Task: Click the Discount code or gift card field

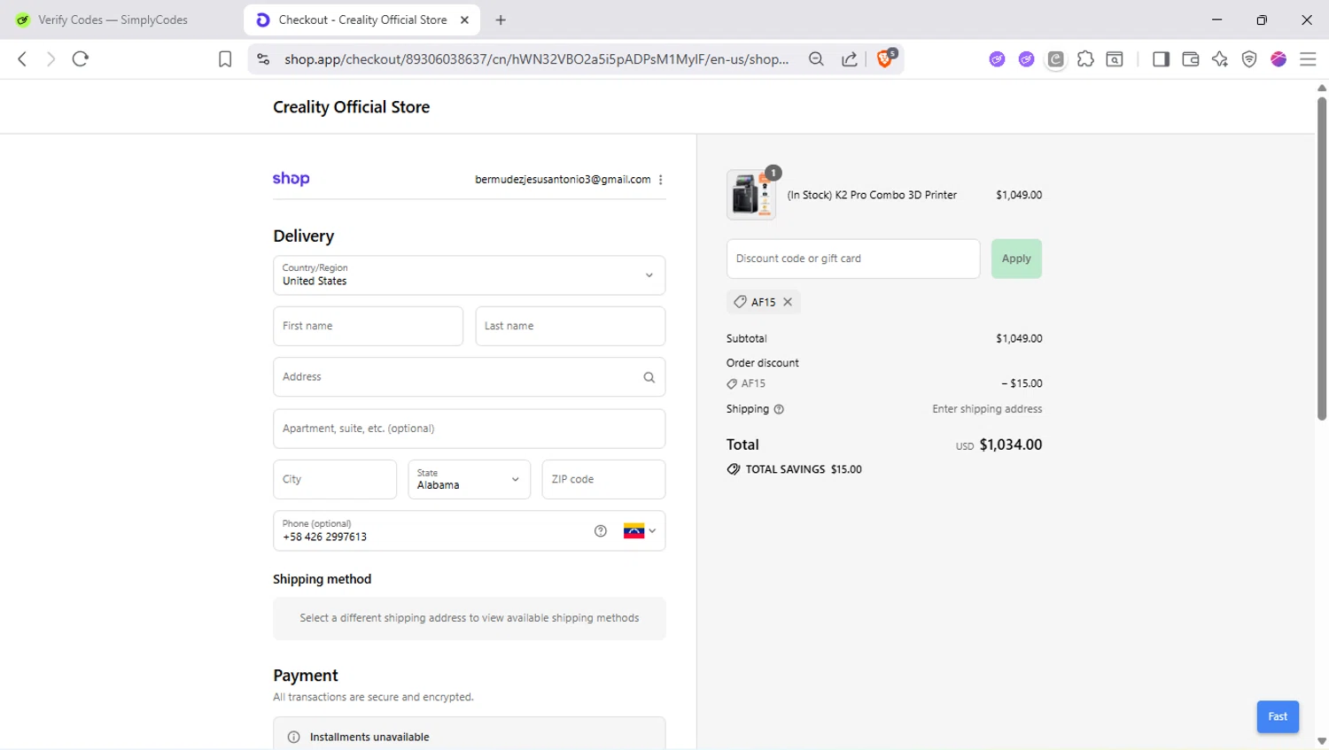Action: click(x=852, y=259)
